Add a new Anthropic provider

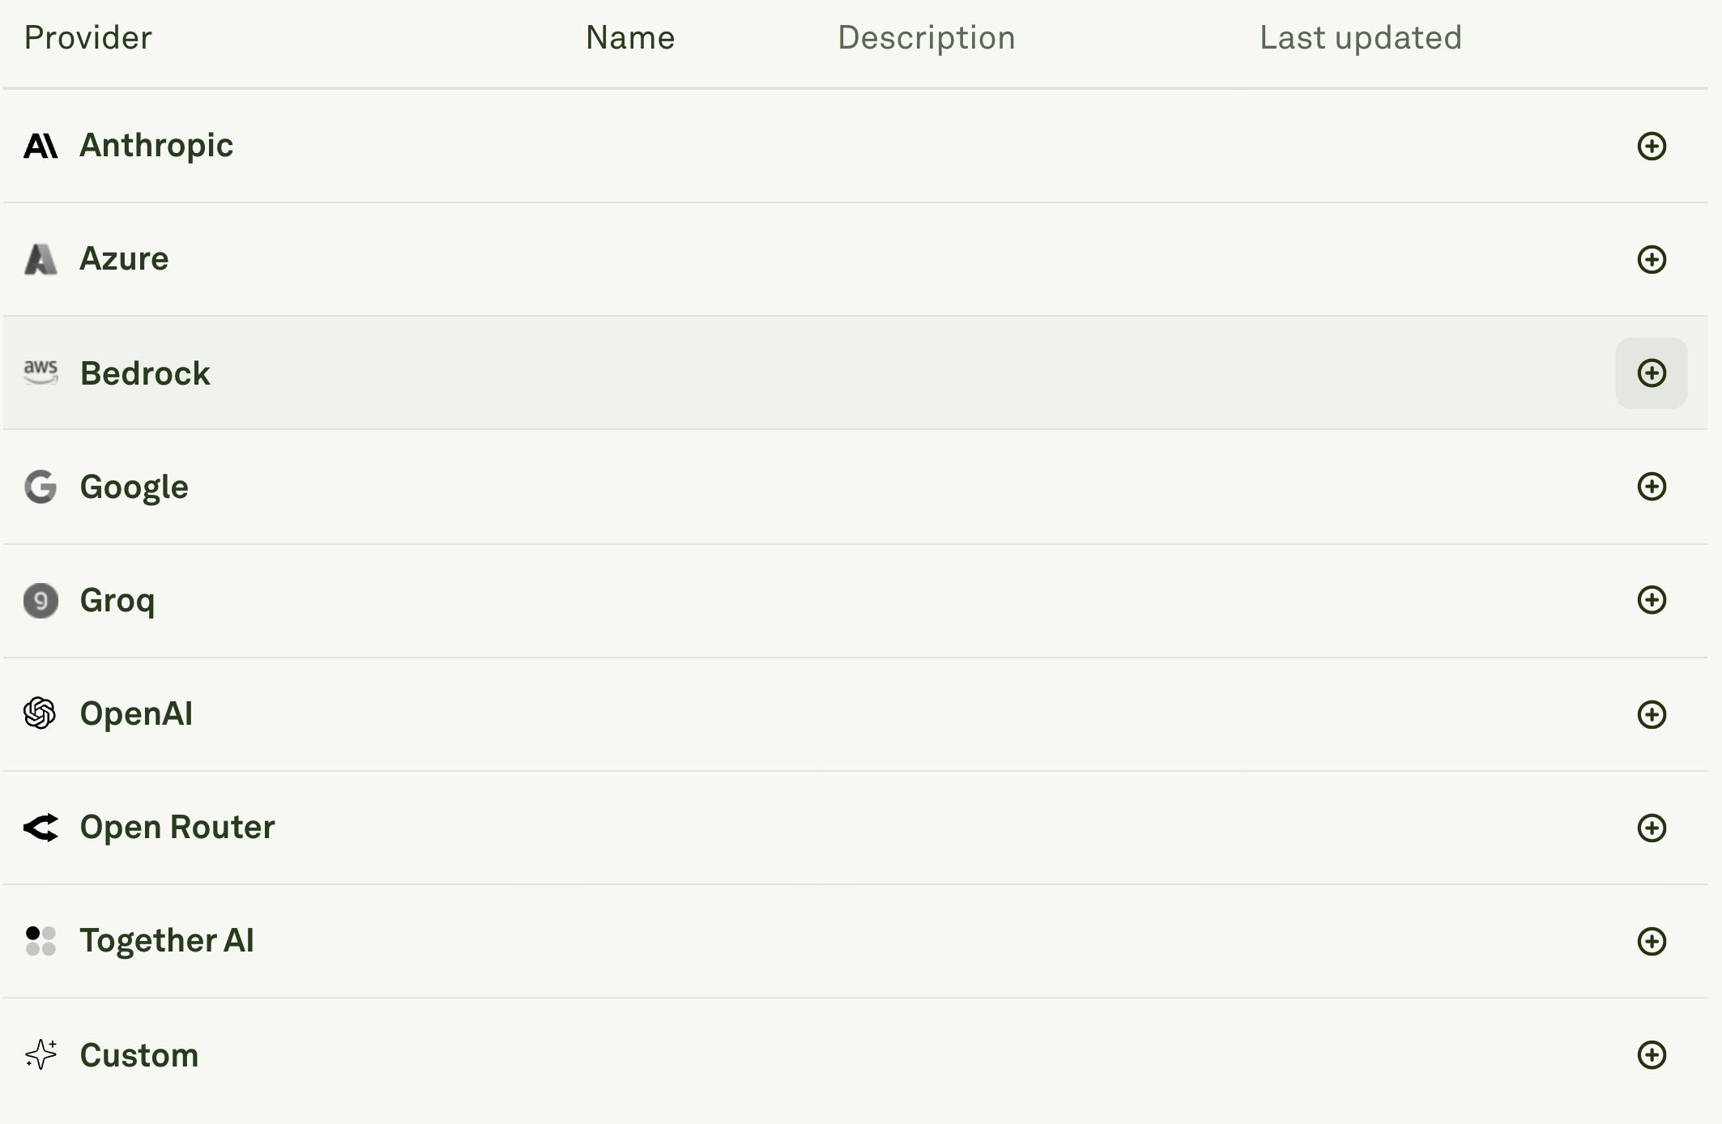(1652, 146)
